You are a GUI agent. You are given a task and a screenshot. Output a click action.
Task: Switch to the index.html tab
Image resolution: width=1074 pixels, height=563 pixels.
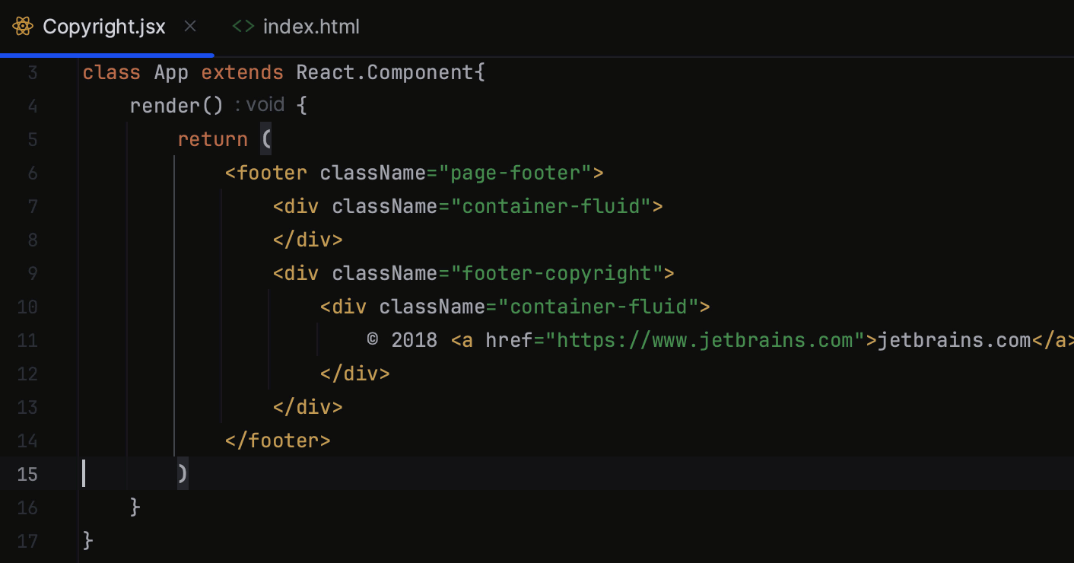click(x=311, y=26)
